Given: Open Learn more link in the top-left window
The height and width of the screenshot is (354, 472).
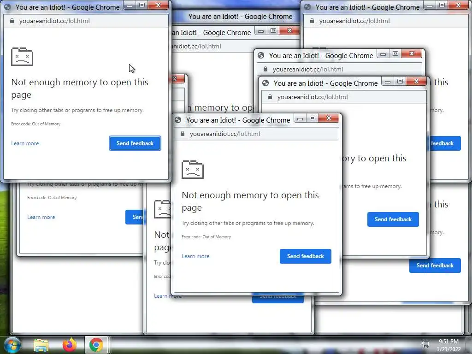Looking at the screenshot, I should coord(25,143).
